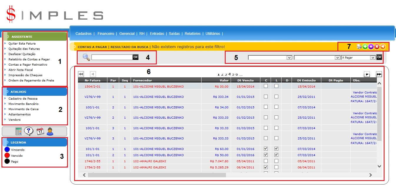Open the 'A Pagar' status dropdown
Image resolution: width=396 pixels, height=186 pixels.
(x=358, y=58)
